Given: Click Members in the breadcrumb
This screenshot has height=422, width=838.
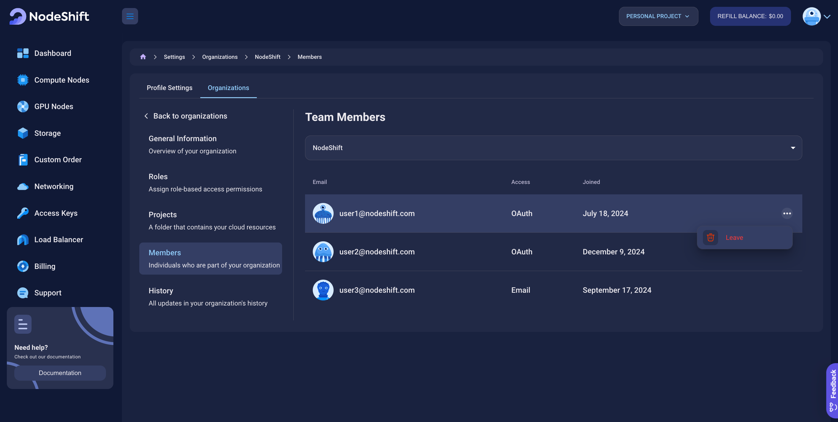Looking at the screenshot, I should point(310,57).
